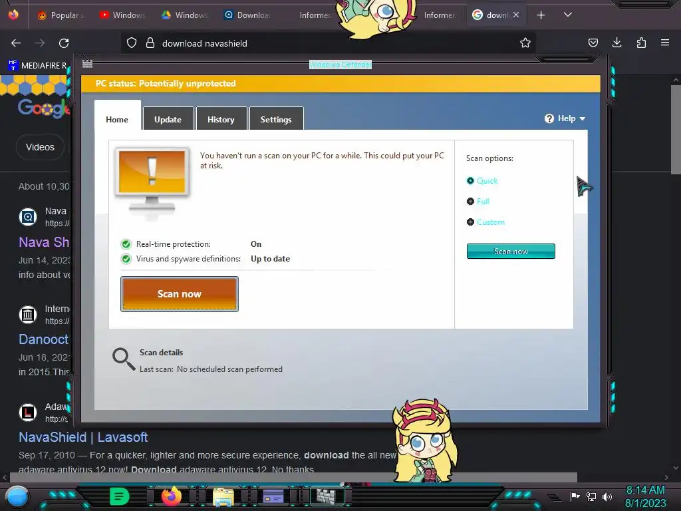Switch to the Informer tab beside Google tab
This screenshot has height=511, width=681.
[x=440, y=15]
